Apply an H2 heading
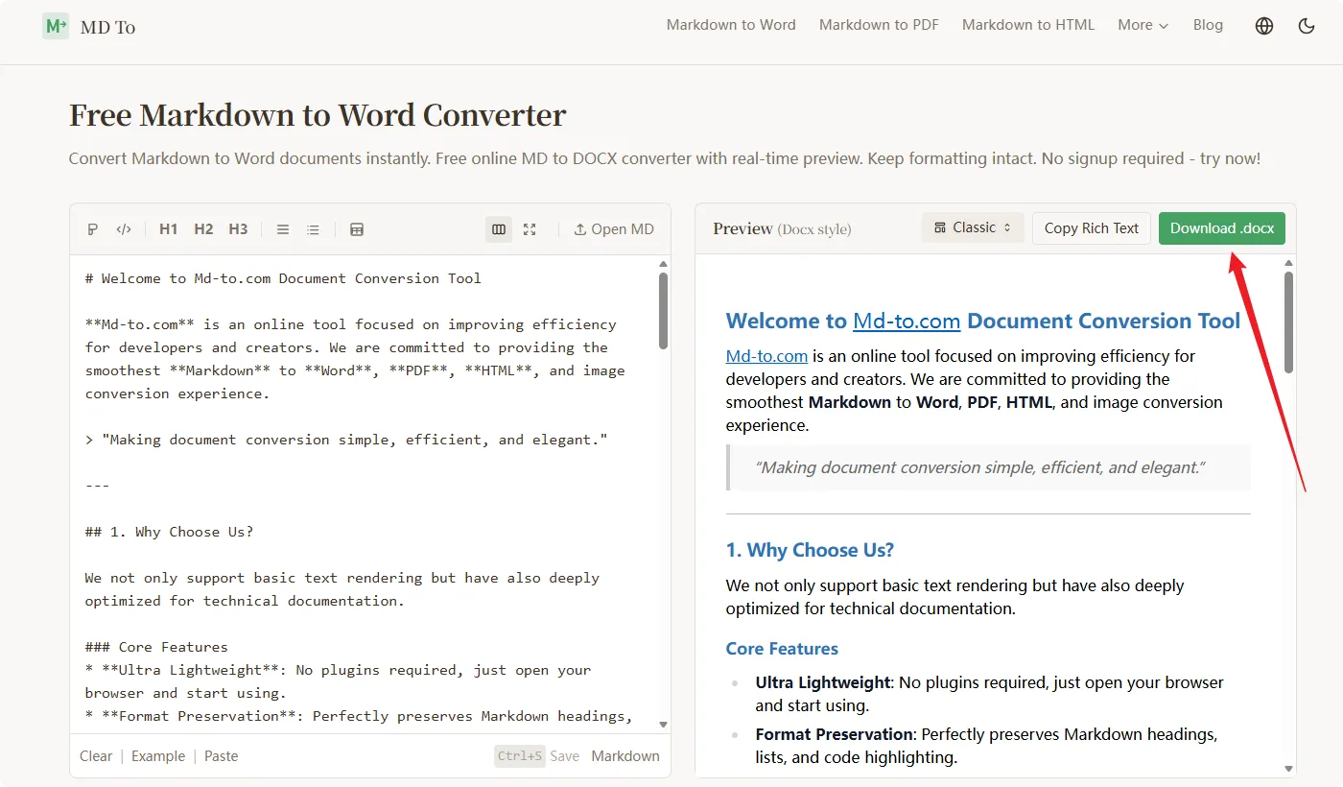Image resolution: width=1343 pixels, height=787 pixels. tap(202, 228)
